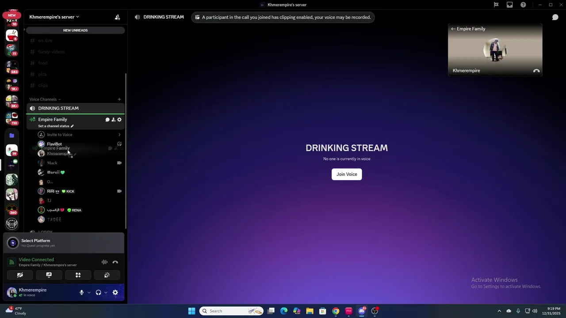Open File Explorer from taskbar
Viewport: 566px width, 318px height.
[310, 311]
